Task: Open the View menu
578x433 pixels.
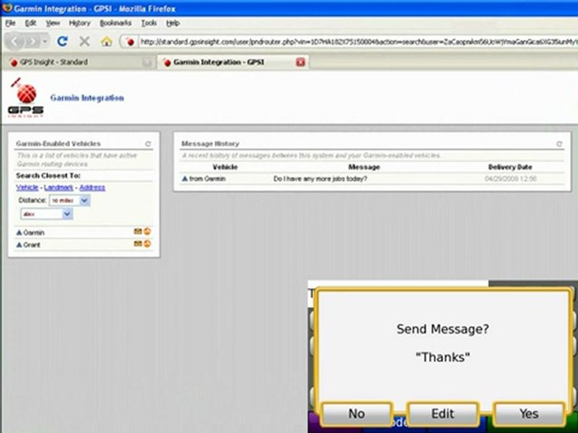Action: click(x=53, y=23)
